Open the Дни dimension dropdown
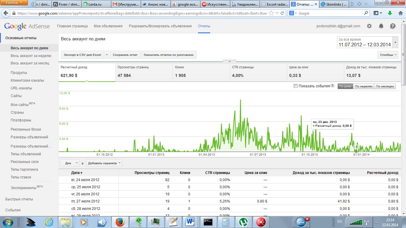Viewport: 406px width, 228px height. coord(70,163)
